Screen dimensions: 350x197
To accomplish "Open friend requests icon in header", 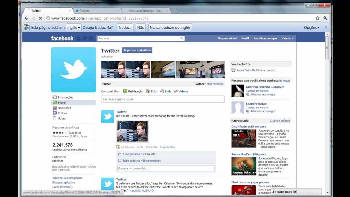I will 78,38.
